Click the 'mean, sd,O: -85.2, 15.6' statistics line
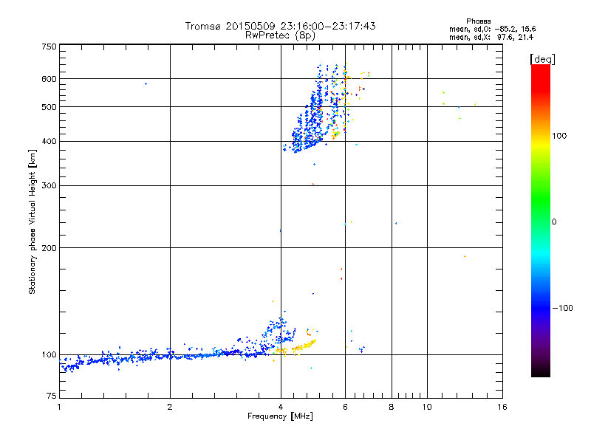This screenshot has width=591, height=443. click(492, 29)
